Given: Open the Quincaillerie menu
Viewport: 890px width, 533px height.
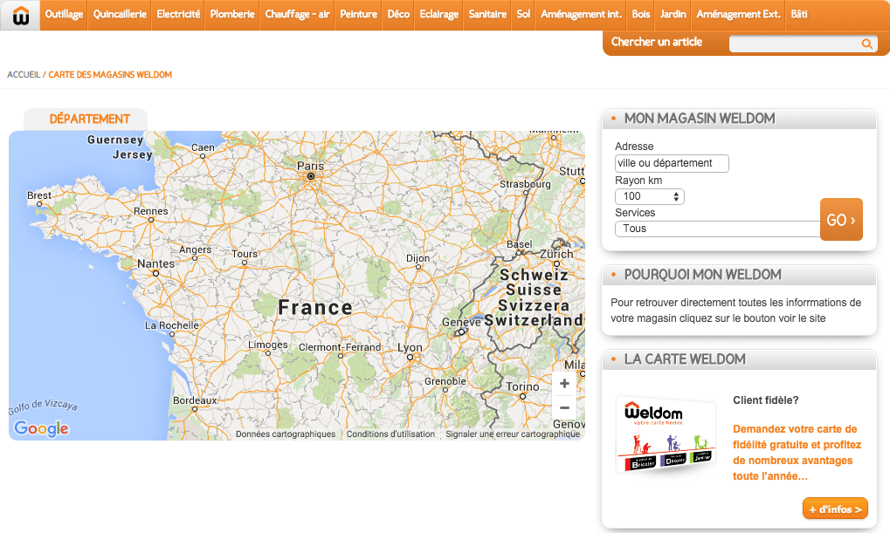Looking at the screenshot, I should (x=120, y=14).
